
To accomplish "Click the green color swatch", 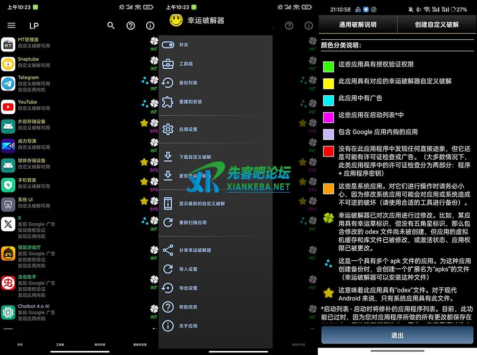I will tap(329, 66).
